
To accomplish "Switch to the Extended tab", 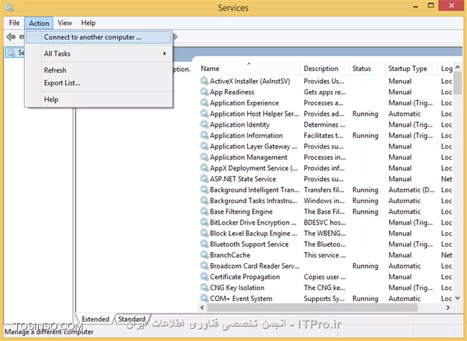I will 95,319.
